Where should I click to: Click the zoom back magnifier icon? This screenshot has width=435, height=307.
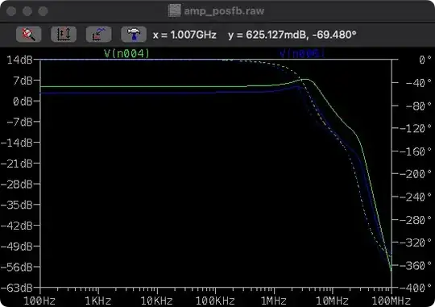pos(28,35)
